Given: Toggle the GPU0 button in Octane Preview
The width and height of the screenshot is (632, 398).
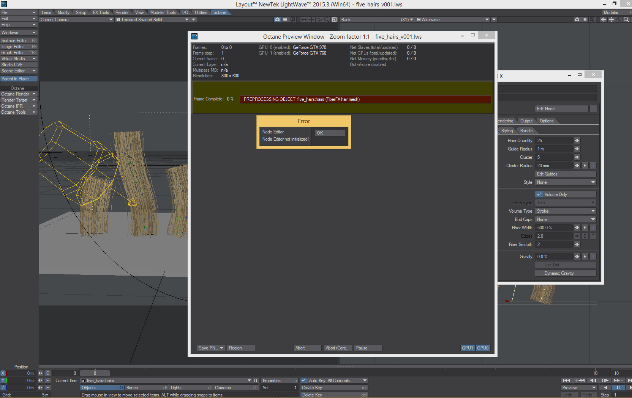Looking at the screenshot, I should (x=483, y=348).
